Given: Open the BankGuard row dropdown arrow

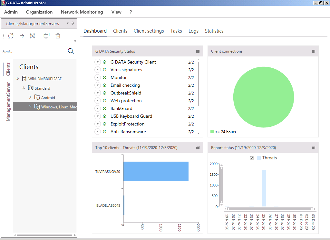Looking at the screenshot, I should click(98, 108).
